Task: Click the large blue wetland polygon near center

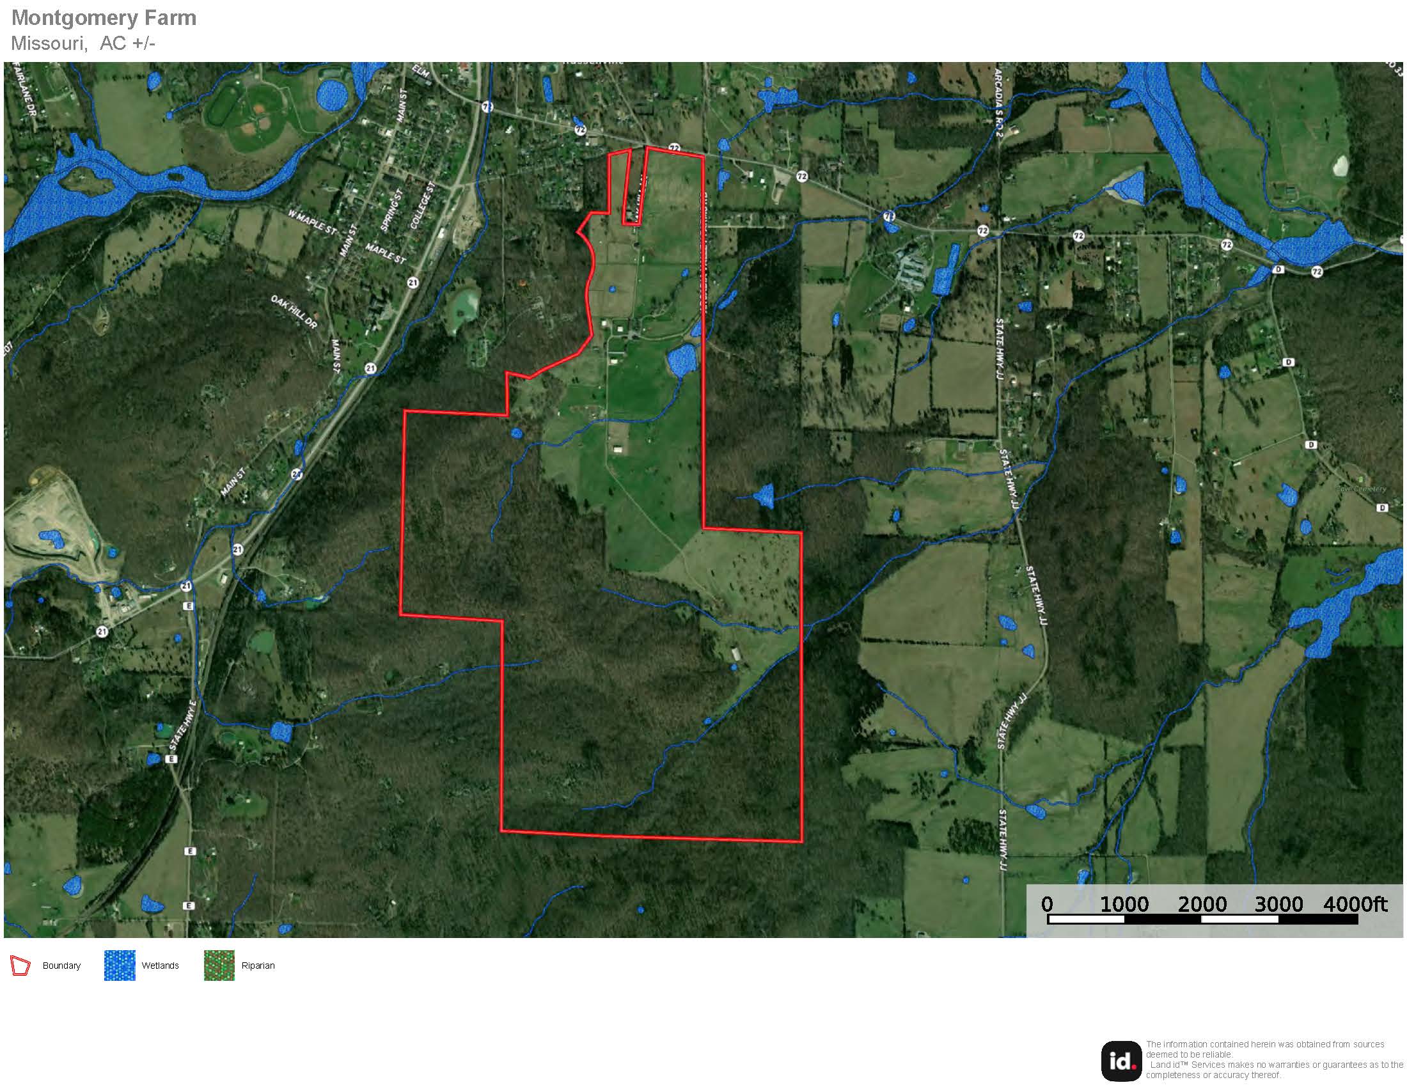Action: [x=683, y=358]
